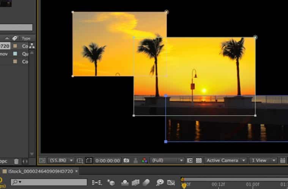
Task: Open the Composition Mini-Flowchart icon
Action: (97, 183)
